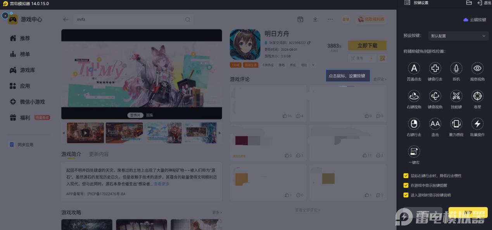Viewport: 492px width, 230px height.
Task: Switch gallery to 图集 tab
Action: [x=149, y=115]
